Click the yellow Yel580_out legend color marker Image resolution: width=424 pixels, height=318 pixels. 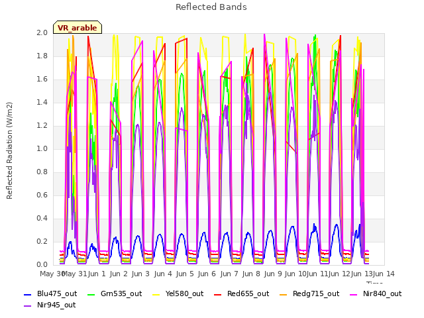(x=156, y=295)
